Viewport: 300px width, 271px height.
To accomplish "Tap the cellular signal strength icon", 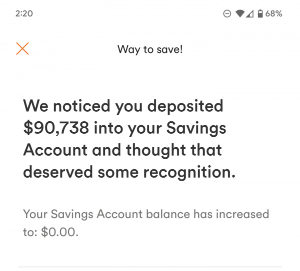I will 249,14.
